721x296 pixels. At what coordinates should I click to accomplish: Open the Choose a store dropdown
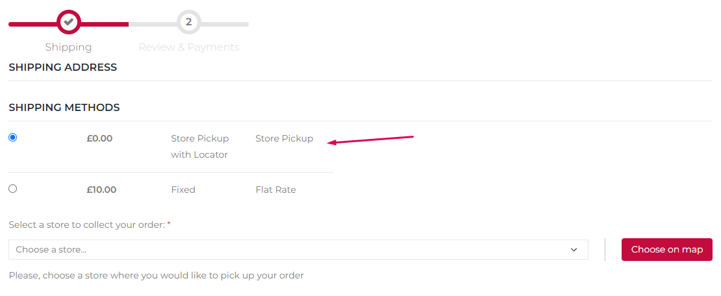click(298, 249)
